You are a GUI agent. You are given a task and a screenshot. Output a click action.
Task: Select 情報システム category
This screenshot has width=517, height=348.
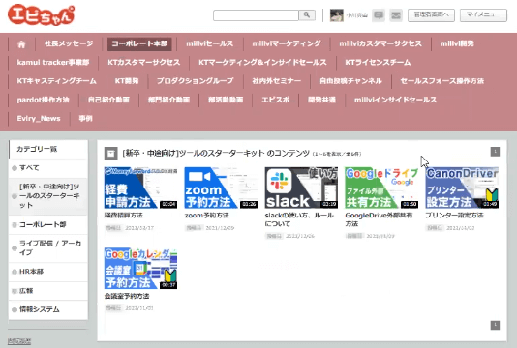[48, 309]
